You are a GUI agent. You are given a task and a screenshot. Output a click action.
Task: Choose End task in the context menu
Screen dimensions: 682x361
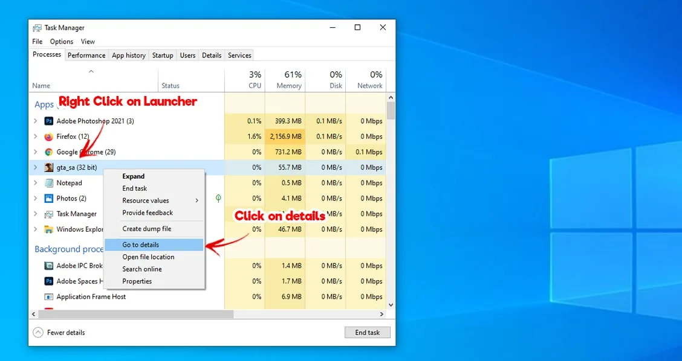154,188
